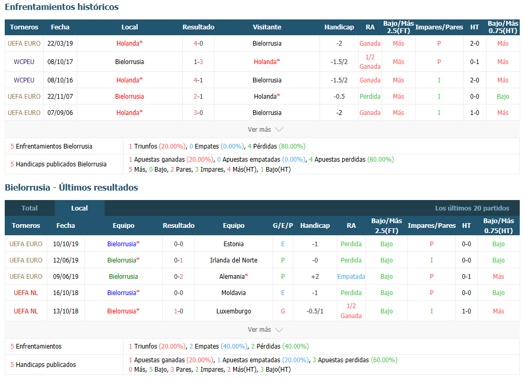Click red Bielorrusia in 22/11/07 row
This screenshot has width=525, height=378.
[130, 97]
